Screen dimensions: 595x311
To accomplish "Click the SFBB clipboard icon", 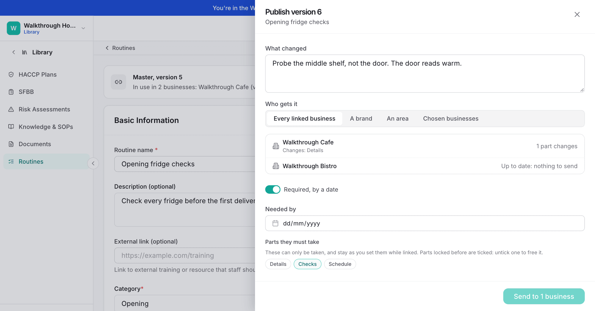I will (11, 92).
